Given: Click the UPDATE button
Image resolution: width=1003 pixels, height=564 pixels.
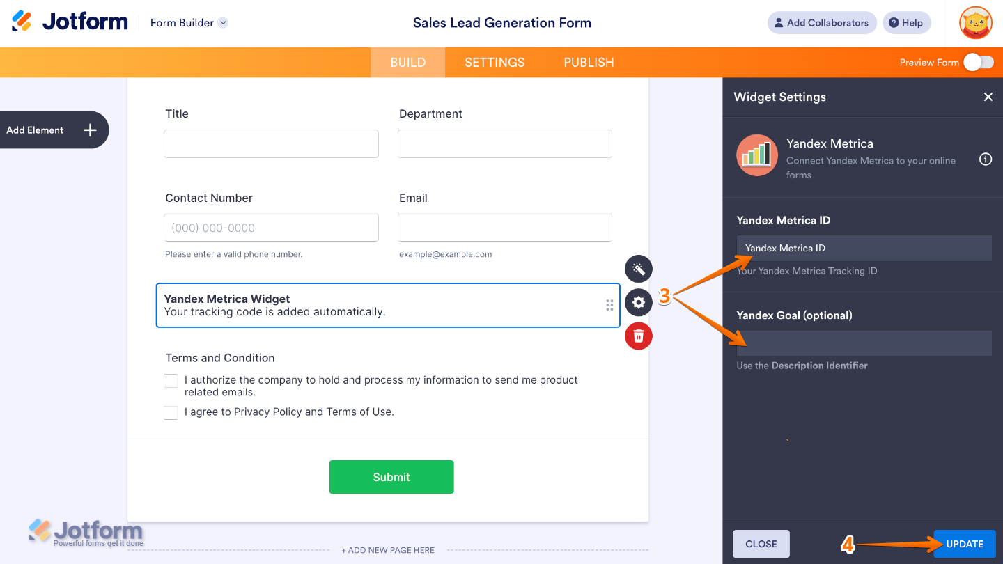Looking at the screenshot, I should point(965,544).
